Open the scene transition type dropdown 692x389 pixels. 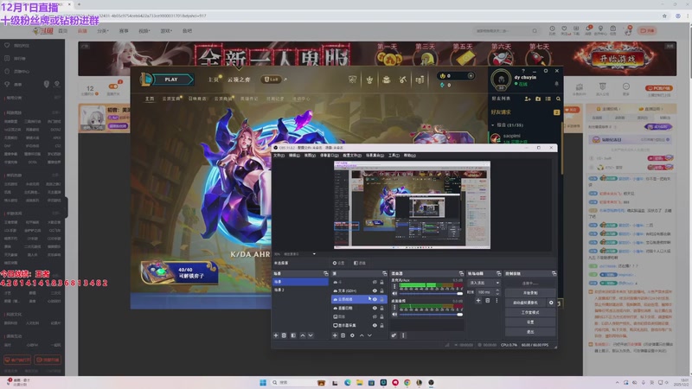484,283
